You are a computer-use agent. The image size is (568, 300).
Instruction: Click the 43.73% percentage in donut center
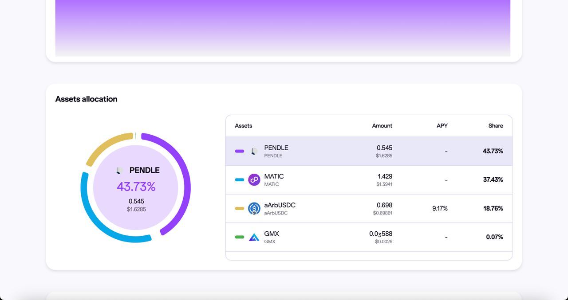tap(136, 187)
